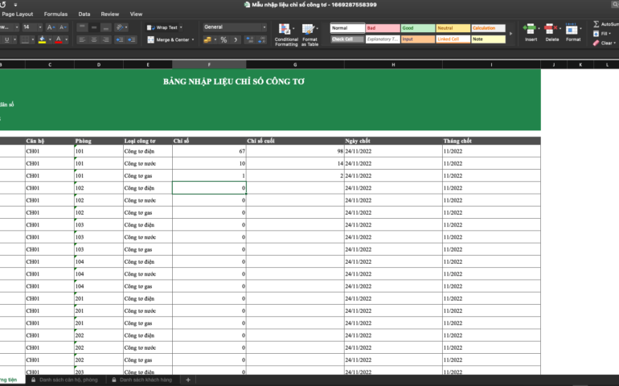Click the Format as Table icon
Viewport: 619px width, 386px height.
(309, 30)
